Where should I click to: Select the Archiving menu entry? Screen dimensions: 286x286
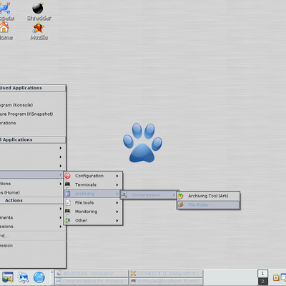[93, 194]
